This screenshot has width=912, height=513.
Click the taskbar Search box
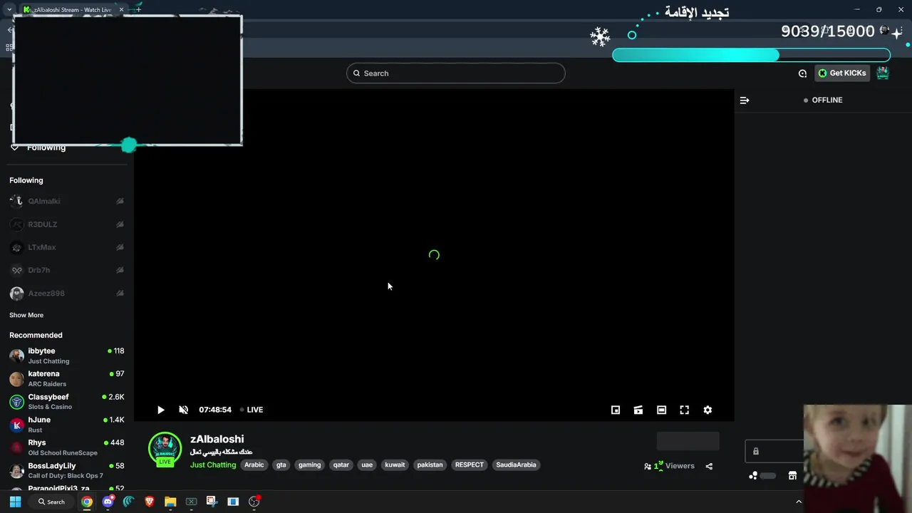[x=52, y=502]
